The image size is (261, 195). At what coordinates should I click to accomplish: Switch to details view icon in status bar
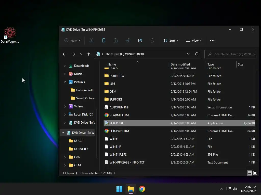pyautogui.click(x=250, y=173)
